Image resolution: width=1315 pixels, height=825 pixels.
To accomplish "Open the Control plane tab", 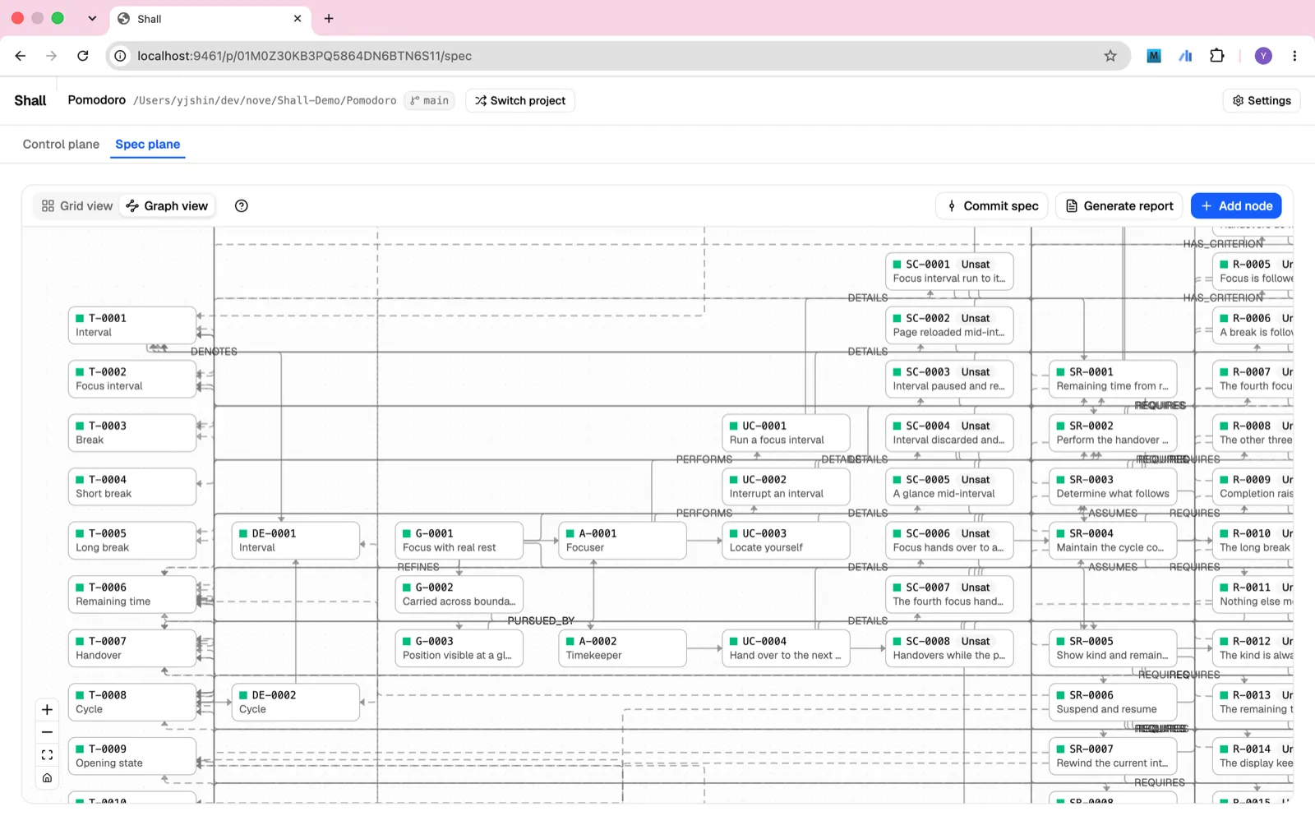I will 61,144.
